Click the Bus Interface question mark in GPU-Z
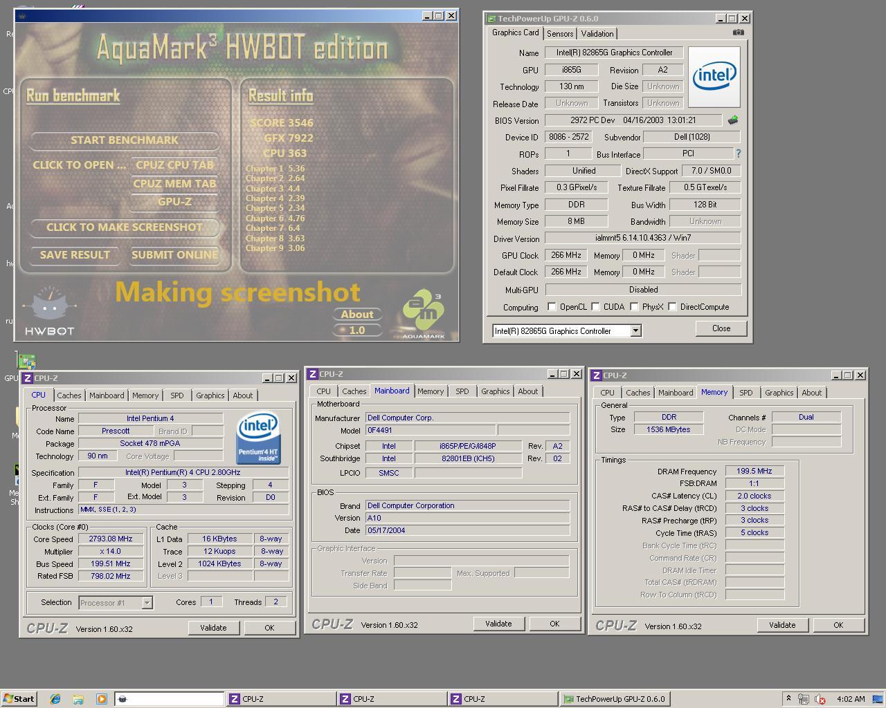The height and width of the screenshot is (708, 886). point(738,153)
